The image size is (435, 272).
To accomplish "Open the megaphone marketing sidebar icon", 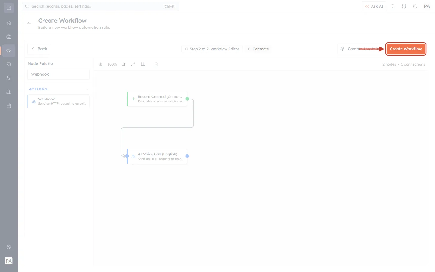I will pyautogui.click(x=9, y=50).
